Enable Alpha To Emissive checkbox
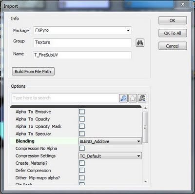195x194 pixels. [82, 112]
